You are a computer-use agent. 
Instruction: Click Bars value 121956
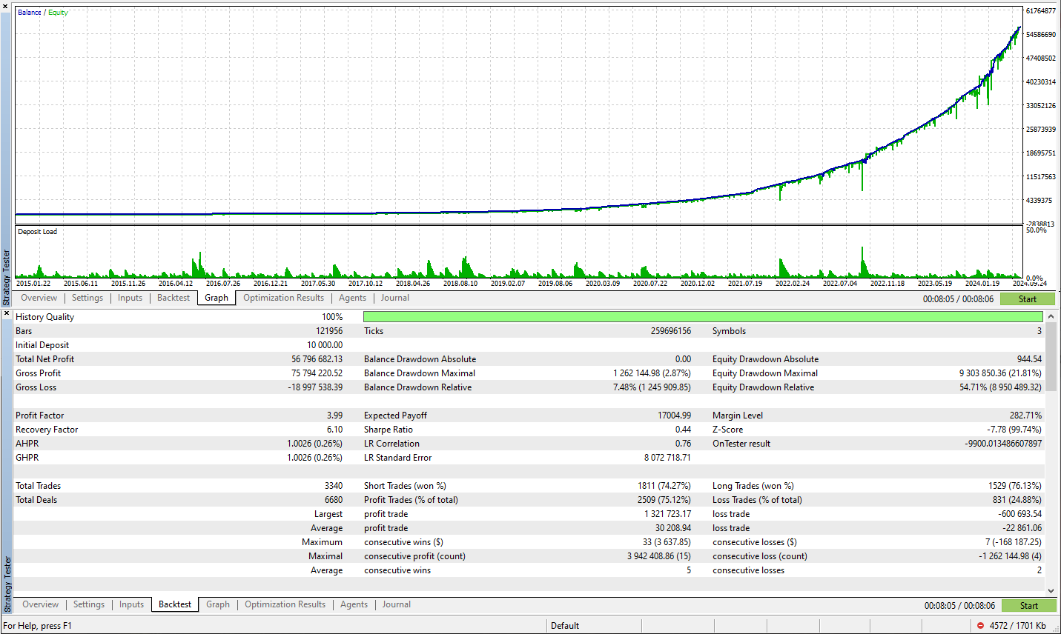(329, 331)
